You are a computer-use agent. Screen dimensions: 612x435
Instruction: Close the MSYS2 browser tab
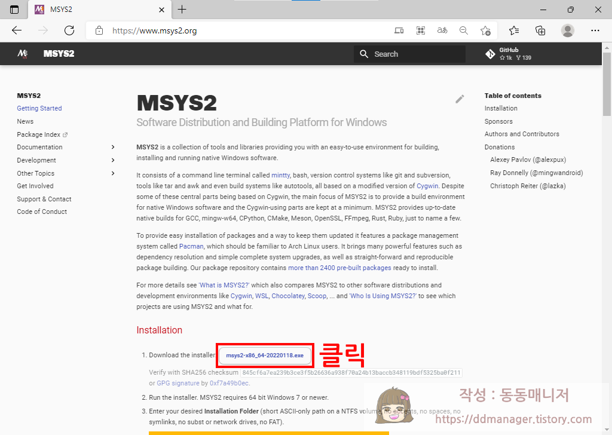161,10
